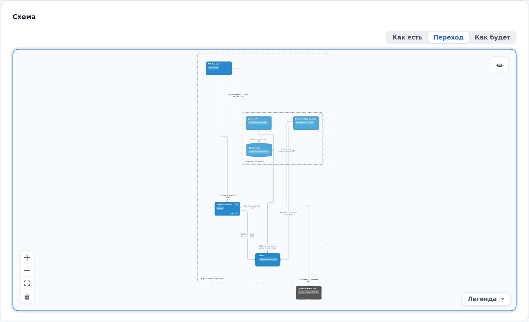Expand the Легенда dropdown
The width and height of the screenshot is (529, 322).
486,299
